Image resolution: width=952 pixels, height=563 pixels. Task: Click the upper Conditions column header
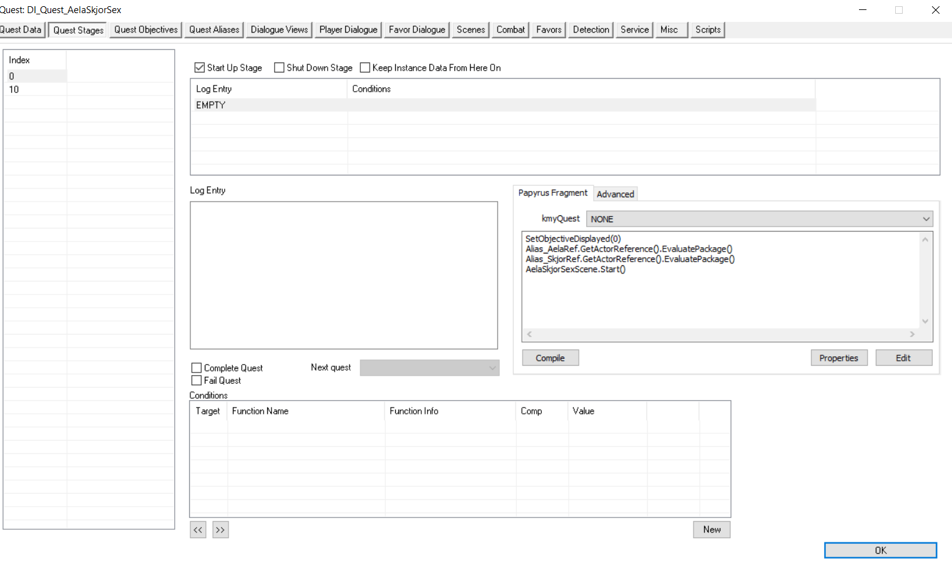coord(581,89)
